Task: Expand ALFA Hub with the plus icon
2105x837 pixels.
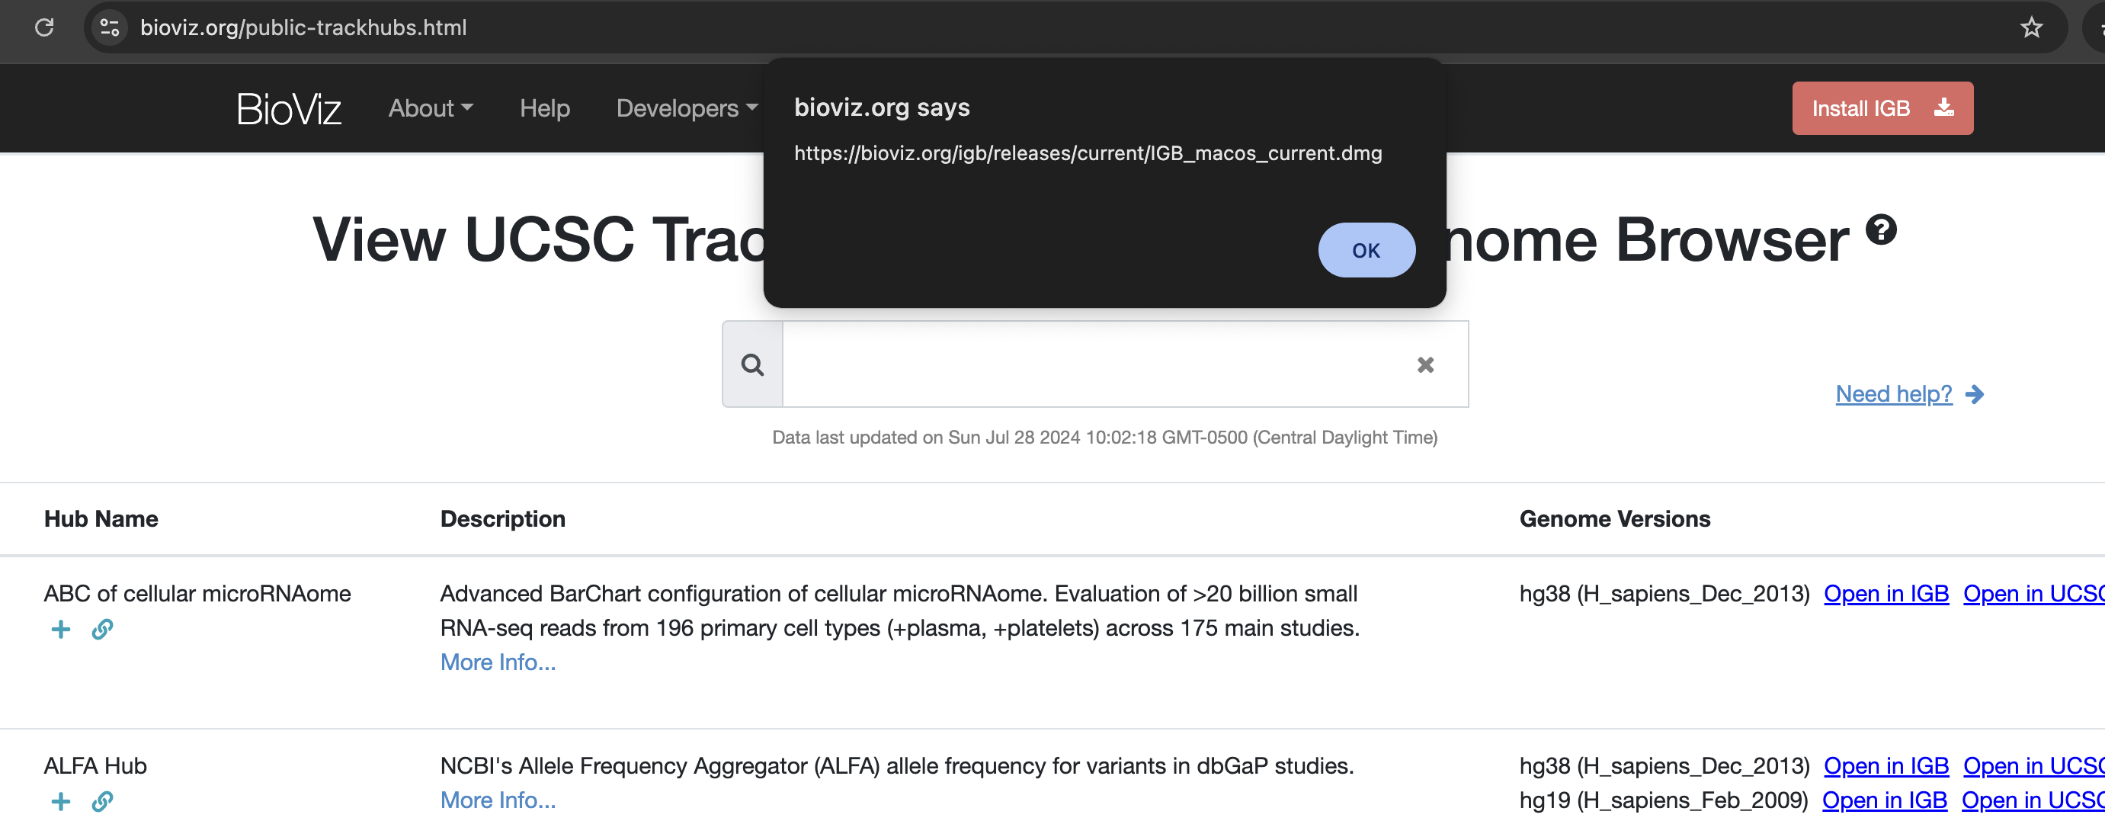Action: pos(60,801)
